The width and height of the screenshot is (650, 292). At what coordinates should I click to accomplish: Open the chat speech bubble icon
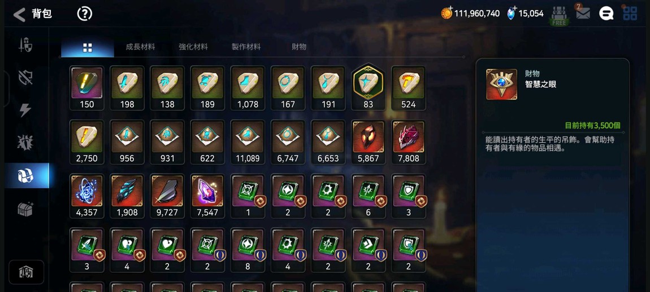coord(606,14)
